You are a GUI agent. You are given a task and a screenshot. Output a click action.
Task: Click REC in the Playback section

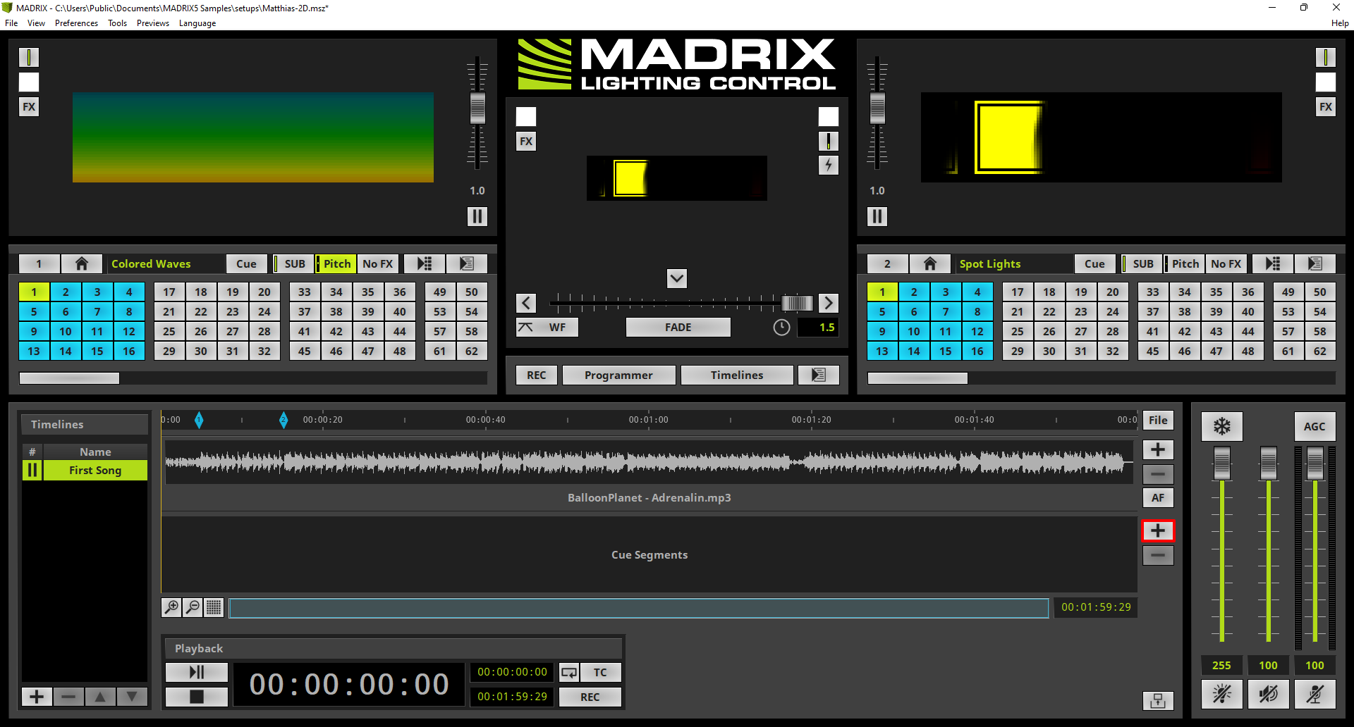point(590,697)
